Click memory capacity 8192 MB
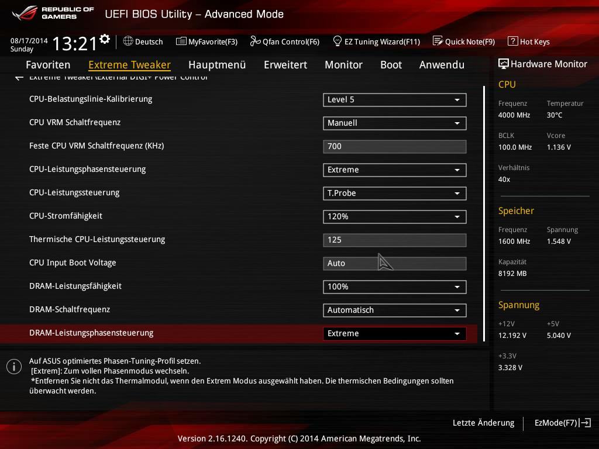 click(512, 274)
